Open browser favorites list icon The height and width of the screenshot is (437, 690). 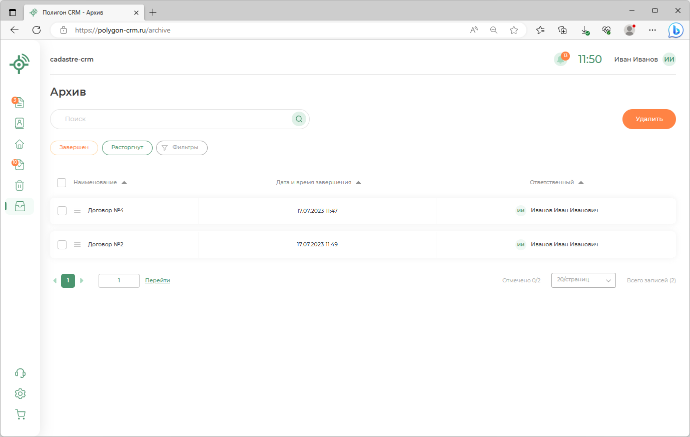coord(540,30)
